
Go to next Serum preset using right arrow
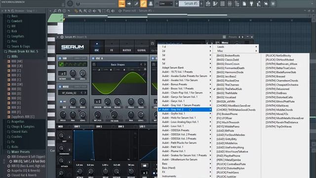pos(242,37)
